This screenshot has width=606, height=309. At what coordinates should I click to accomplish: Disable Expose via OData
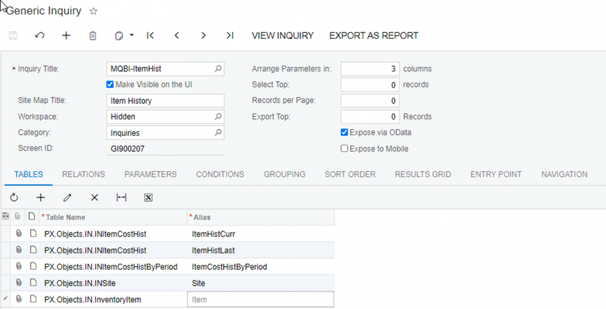[x=344, y=132]
